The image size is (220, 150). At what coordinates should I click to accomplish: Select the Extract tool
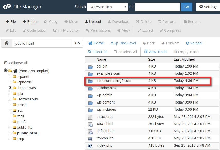coord(146,30)
